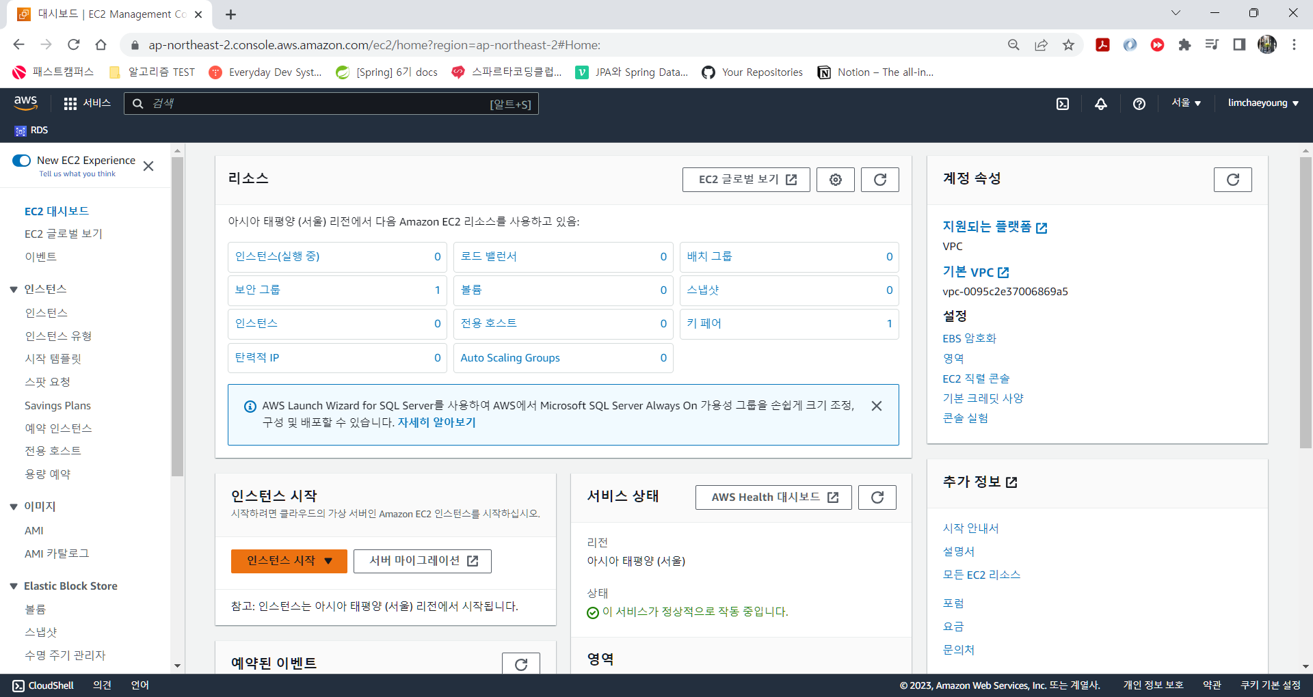Open 인스턴스 유형 in the sidebar
Image resolution: width=1313 pixels, height=697 pixels.
(x=58, y=336)
